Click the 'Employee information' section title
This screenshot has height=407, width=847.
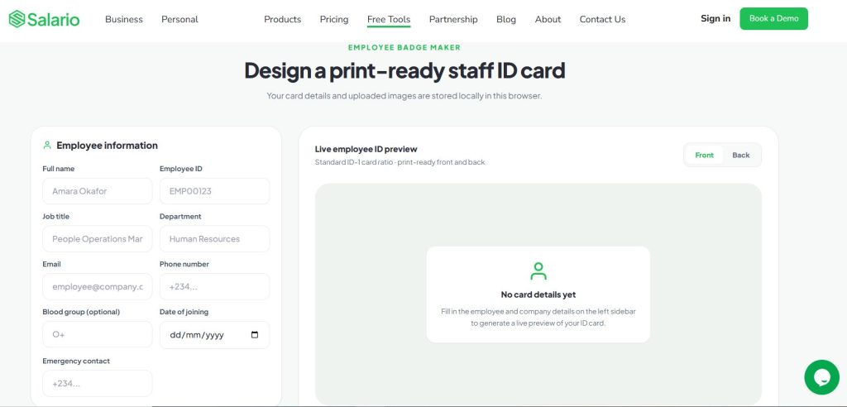tap(107, 146)
